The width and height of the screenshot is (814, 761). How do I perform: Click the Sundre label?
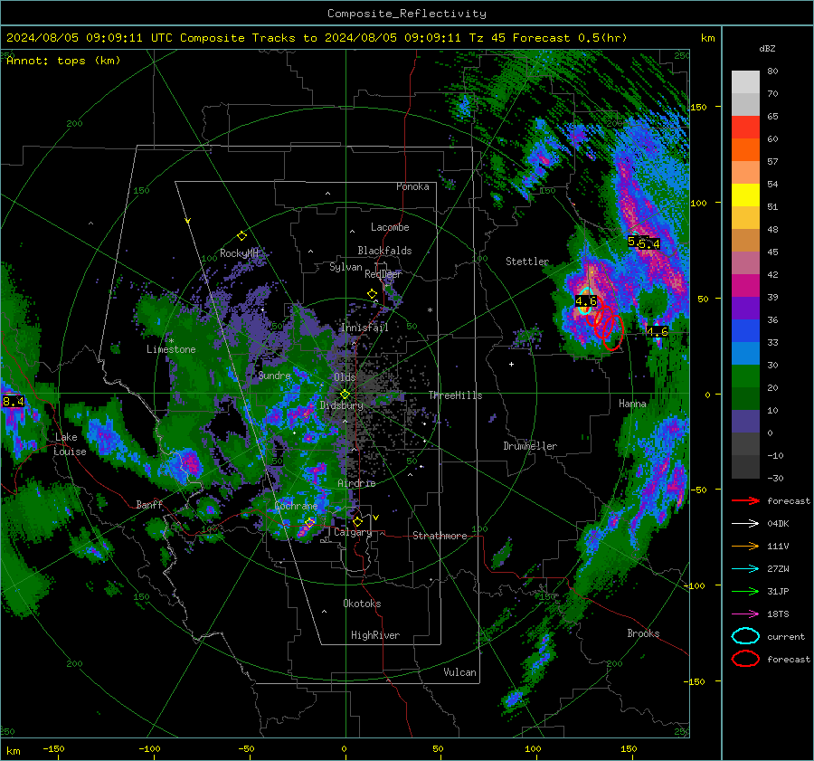click(x=274, y=375)
